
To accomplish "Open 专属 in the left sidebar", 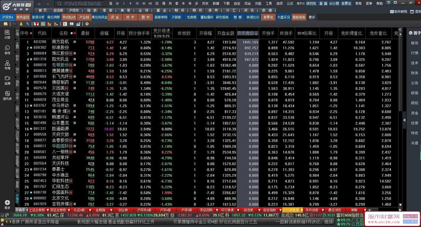I will click(7, 65).
